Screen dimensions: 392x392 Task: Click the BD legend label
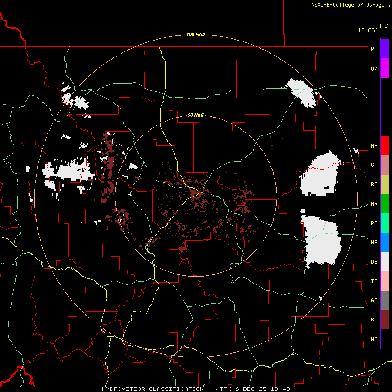tap(374, 185)
